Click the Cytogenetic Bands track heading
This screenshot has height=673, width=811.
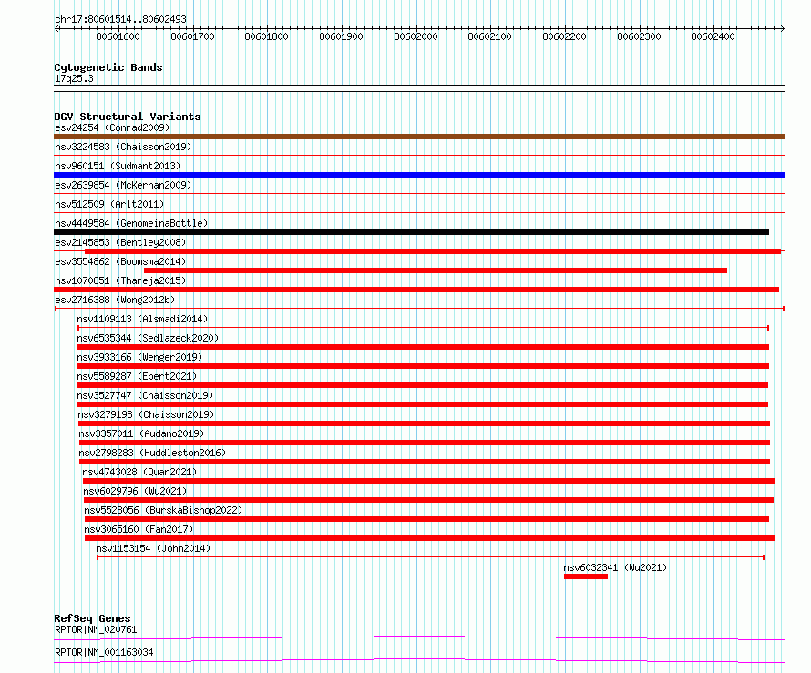pos(108,67)
